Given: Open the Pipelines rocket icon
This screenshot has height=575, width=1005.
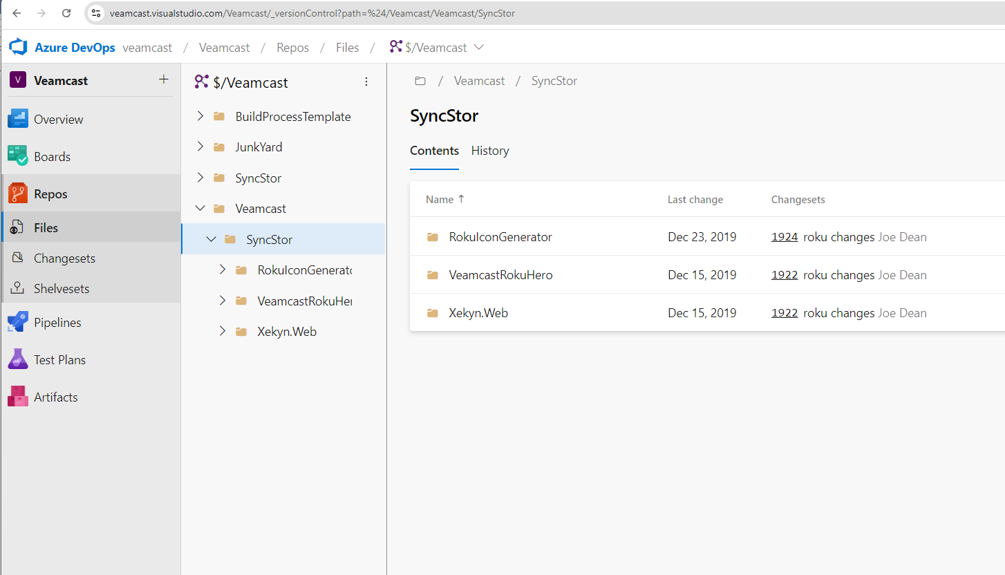Looking at the screenshot, I should 17,322.
